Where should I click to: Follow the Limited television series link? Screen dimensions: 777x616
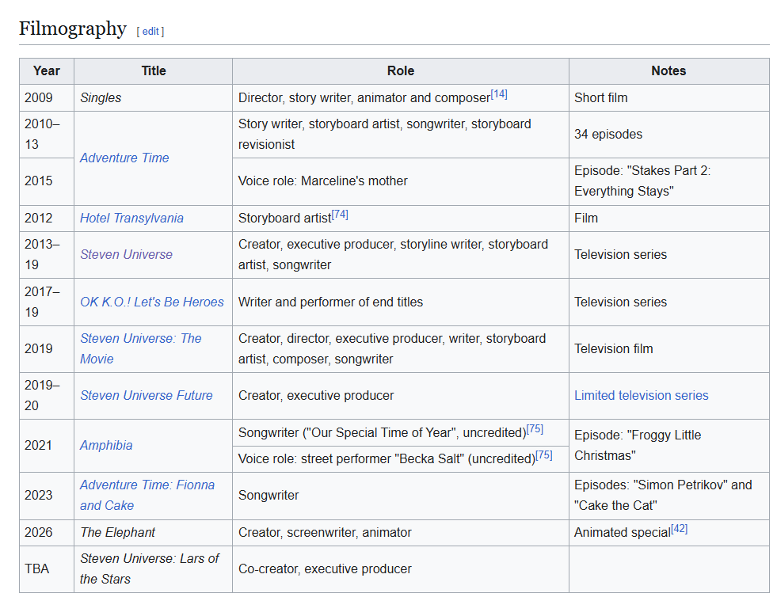tap(642, 396)
